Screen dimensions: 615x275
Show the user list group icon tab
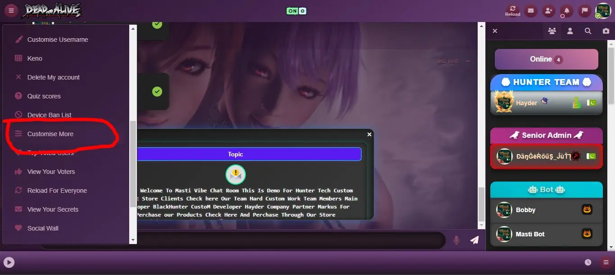(552, 31)
